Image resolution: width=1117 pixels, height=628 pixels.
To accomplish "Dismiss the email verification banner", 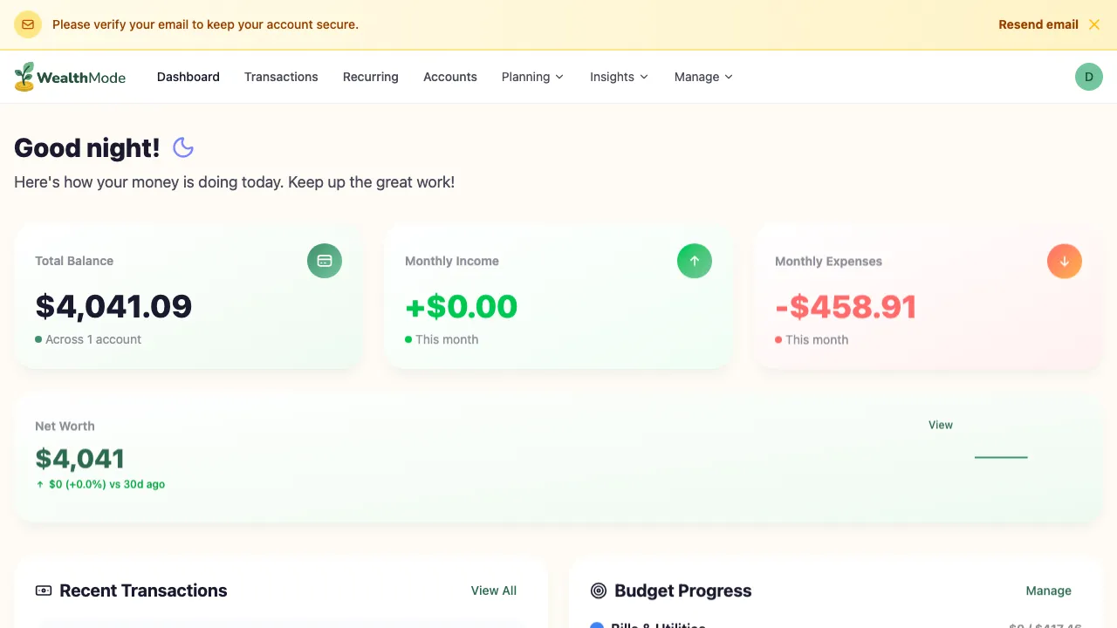I will [1093, 24].
